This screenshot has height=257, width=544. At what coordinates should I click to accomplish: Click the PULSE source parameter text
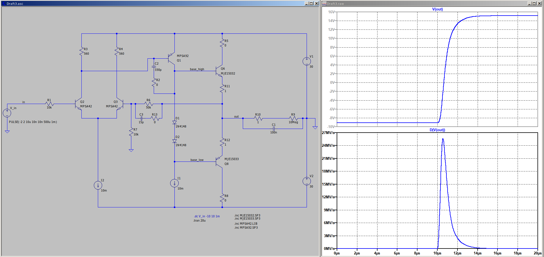coord(33,122)
